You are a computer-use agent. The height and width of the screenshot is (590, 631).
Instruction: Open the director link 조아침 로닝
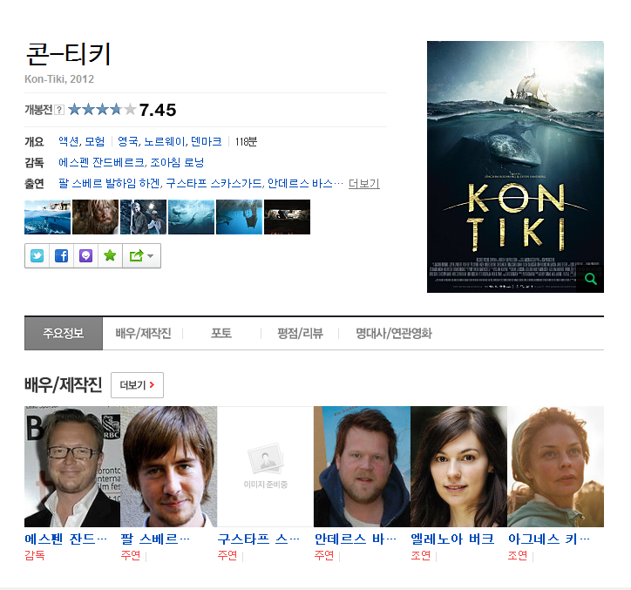(x=177, y=163)
